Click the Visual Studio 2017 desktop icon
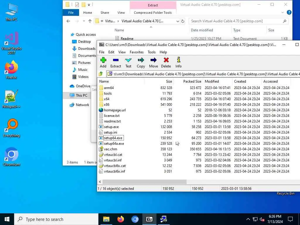The image size is (300, 225). [11, 43]
